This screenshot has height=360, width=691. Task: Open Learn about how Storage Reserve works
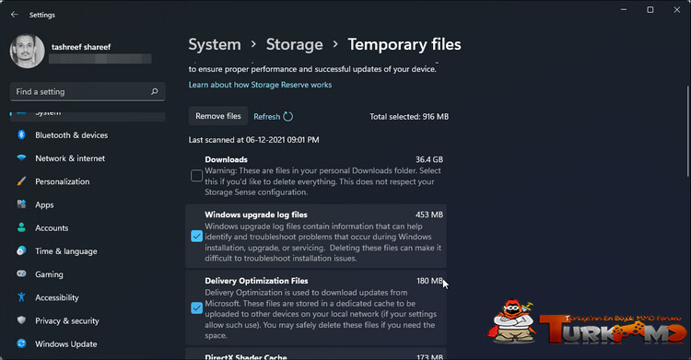[260, 85]
